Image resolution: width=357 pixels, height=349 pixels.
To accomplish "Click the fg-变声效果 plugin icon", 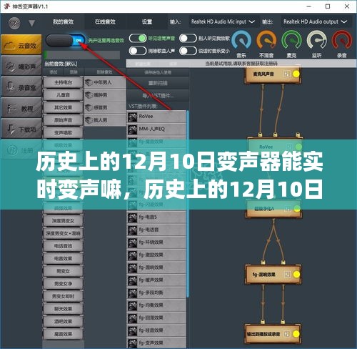I will (x=132, y=343).
